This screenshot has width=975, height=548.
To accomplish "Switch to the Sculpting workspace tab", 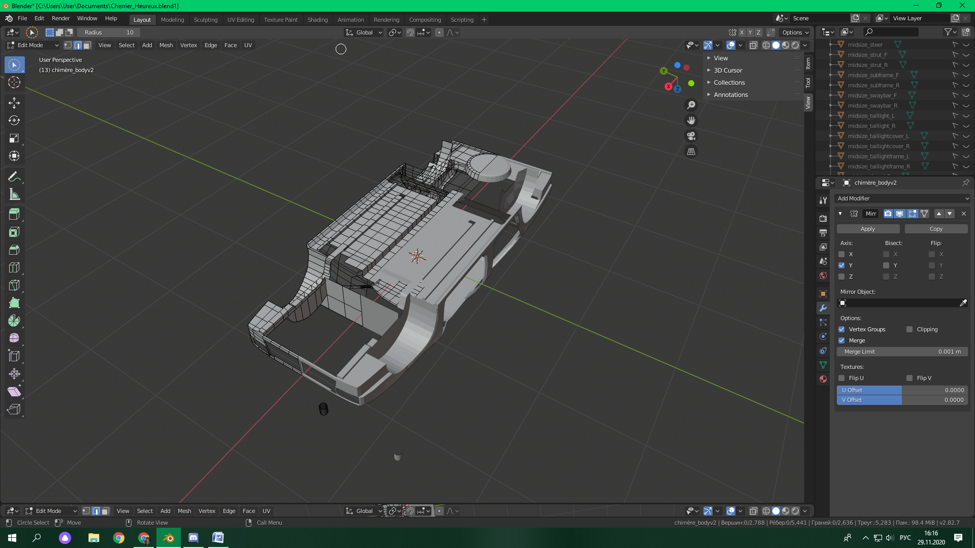I will (x=205, y=20).
